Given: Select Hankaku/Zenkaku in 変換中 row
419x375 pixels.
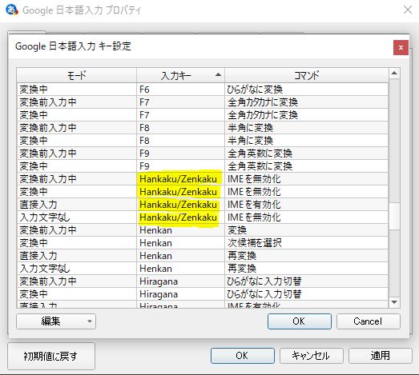Looking at the screenshot, I should 180,192.
